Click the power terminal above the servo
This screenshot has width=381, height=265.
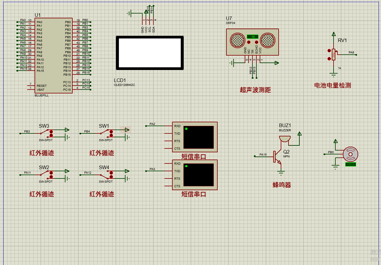point(335,141)
